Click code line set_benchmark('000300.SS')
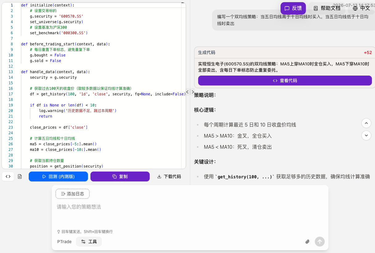375x253 pixels. [x=59, y=33]
